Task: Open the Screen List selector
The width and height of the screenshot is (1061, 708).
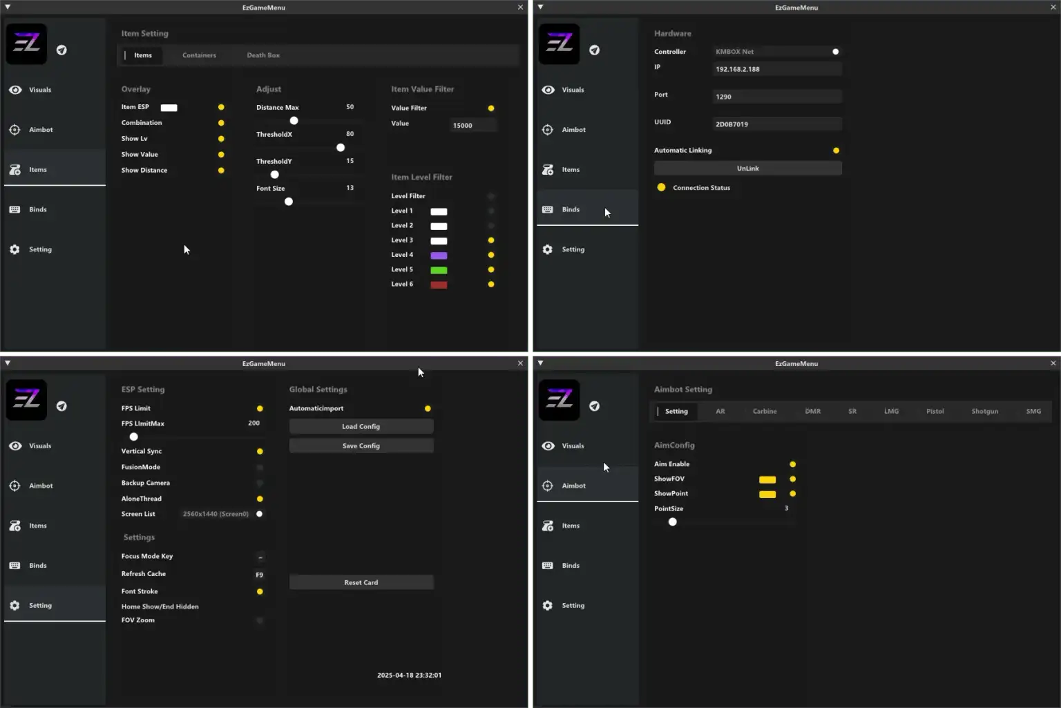Action: click(216, 514)
